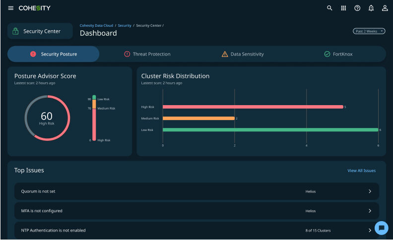This screenshot has width=393, height=240.
Task: Select 'MFA is not configured' text
Action: coord(42,211)
